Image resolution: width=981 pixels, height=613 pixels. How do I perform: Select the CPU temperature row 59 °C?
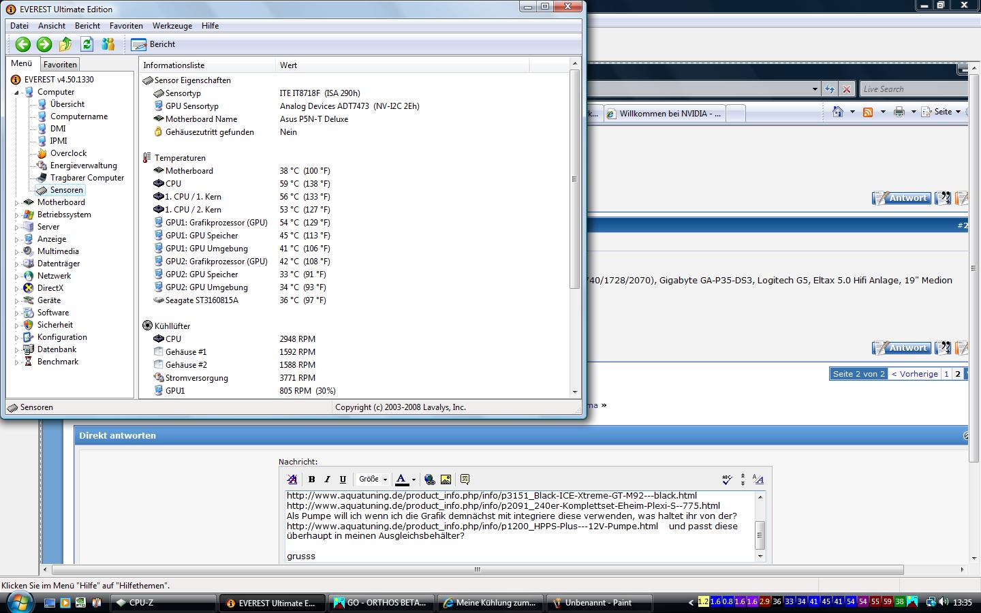click(x=354, y=184)
